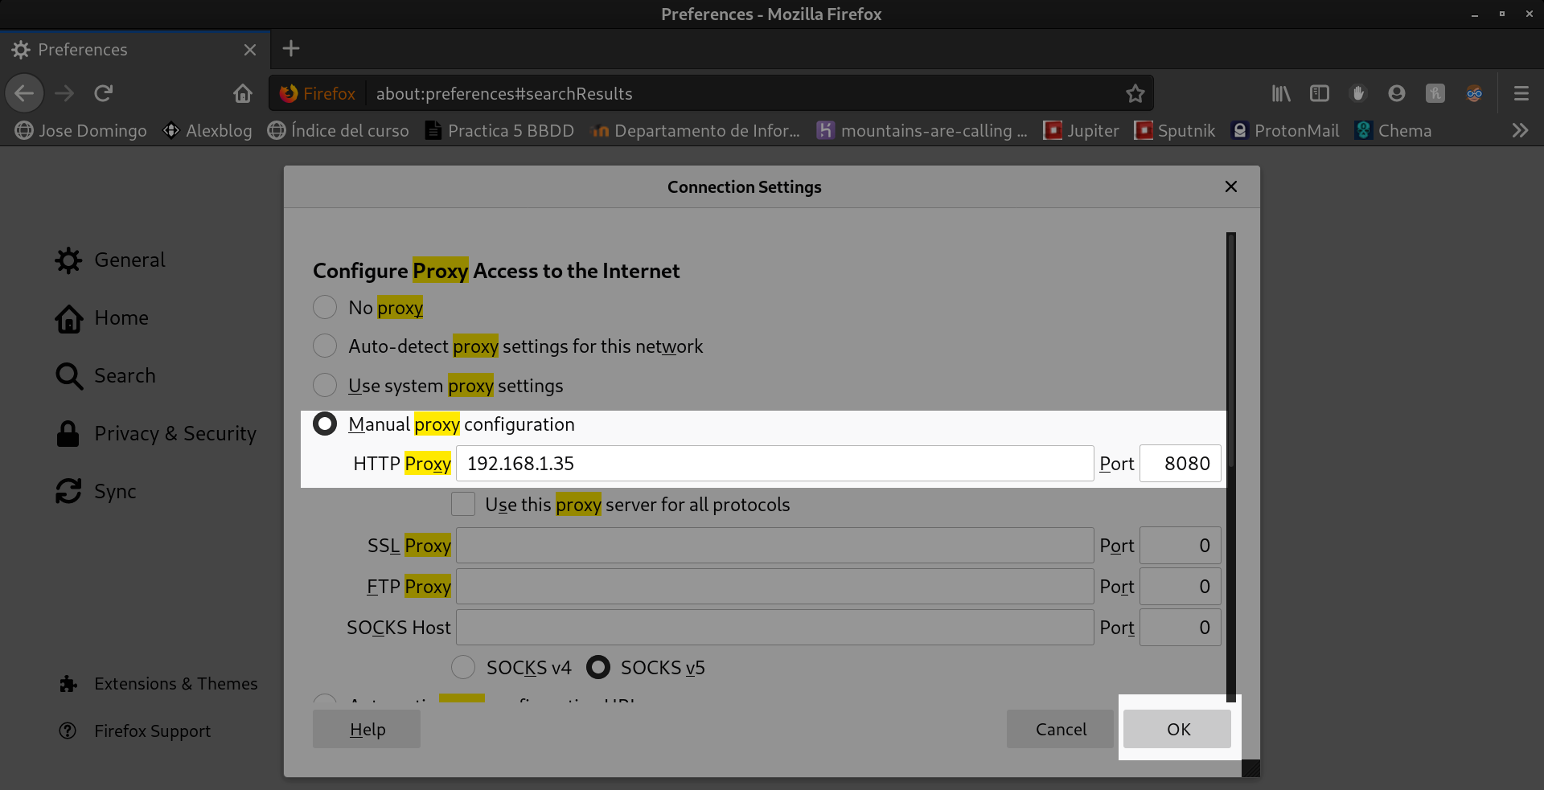Toggle the sidebar view icon

pos(1319,94)
